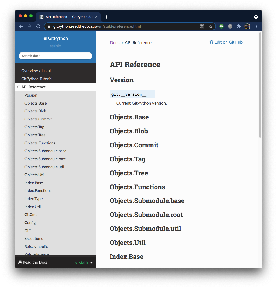The width and height of the screenshot is (277, 288).
Task: Jump to Index.Types in the sidebar
Action: (34, 198)
